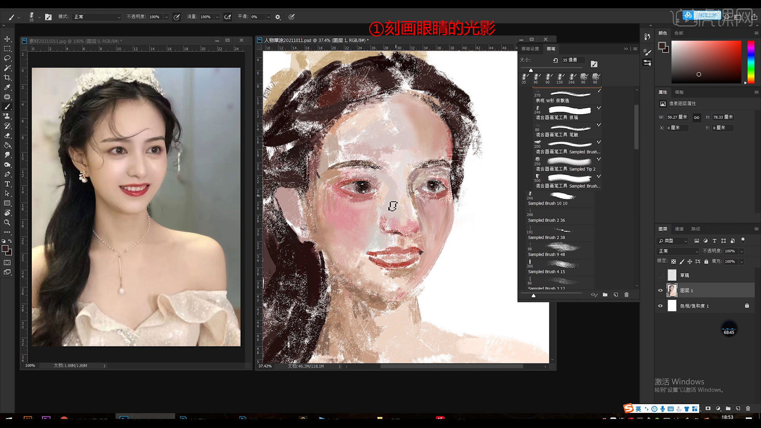The width and height of the screenshot is (761, 428).
Task: Click the foreground color swatch in toolbar
Action: tap(5, 249)
